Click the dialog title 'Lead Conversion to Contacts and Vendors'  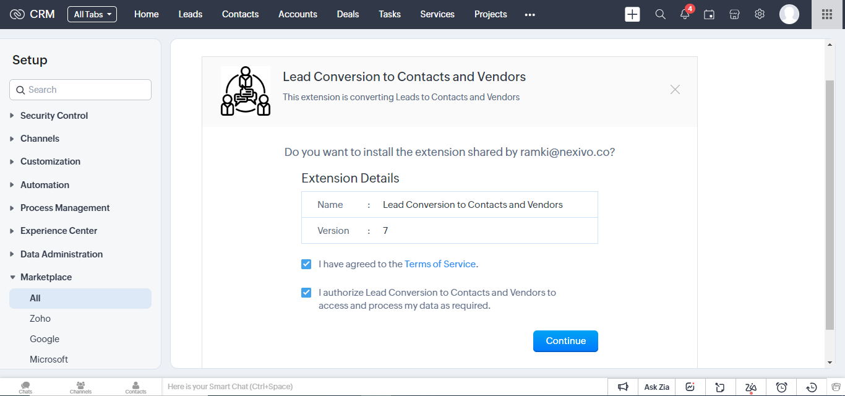tap(404, 77)
